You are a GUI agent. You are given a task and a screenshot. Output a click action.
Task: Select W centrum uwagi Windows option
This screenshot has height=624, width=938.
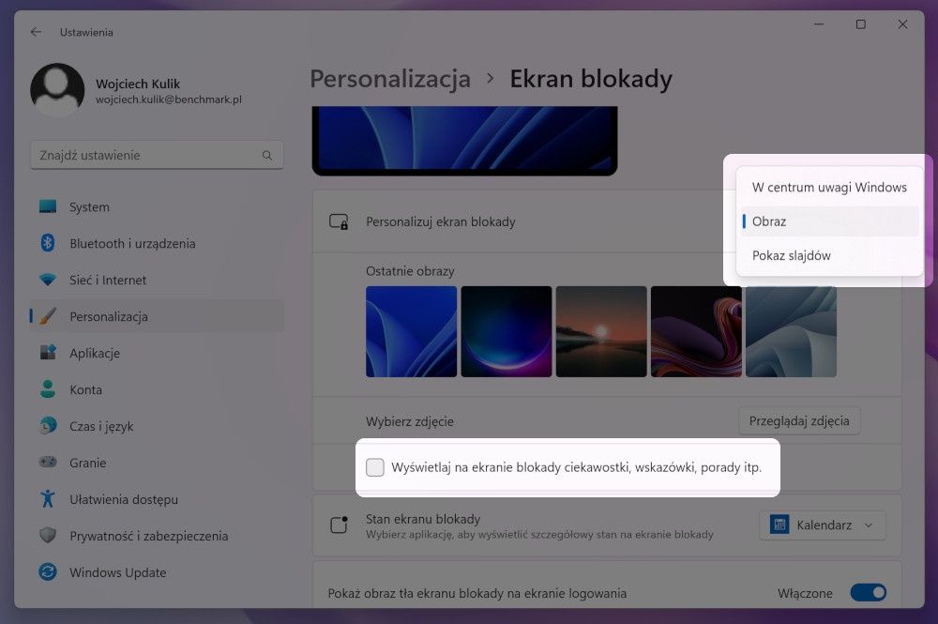[x=830, y=188]
